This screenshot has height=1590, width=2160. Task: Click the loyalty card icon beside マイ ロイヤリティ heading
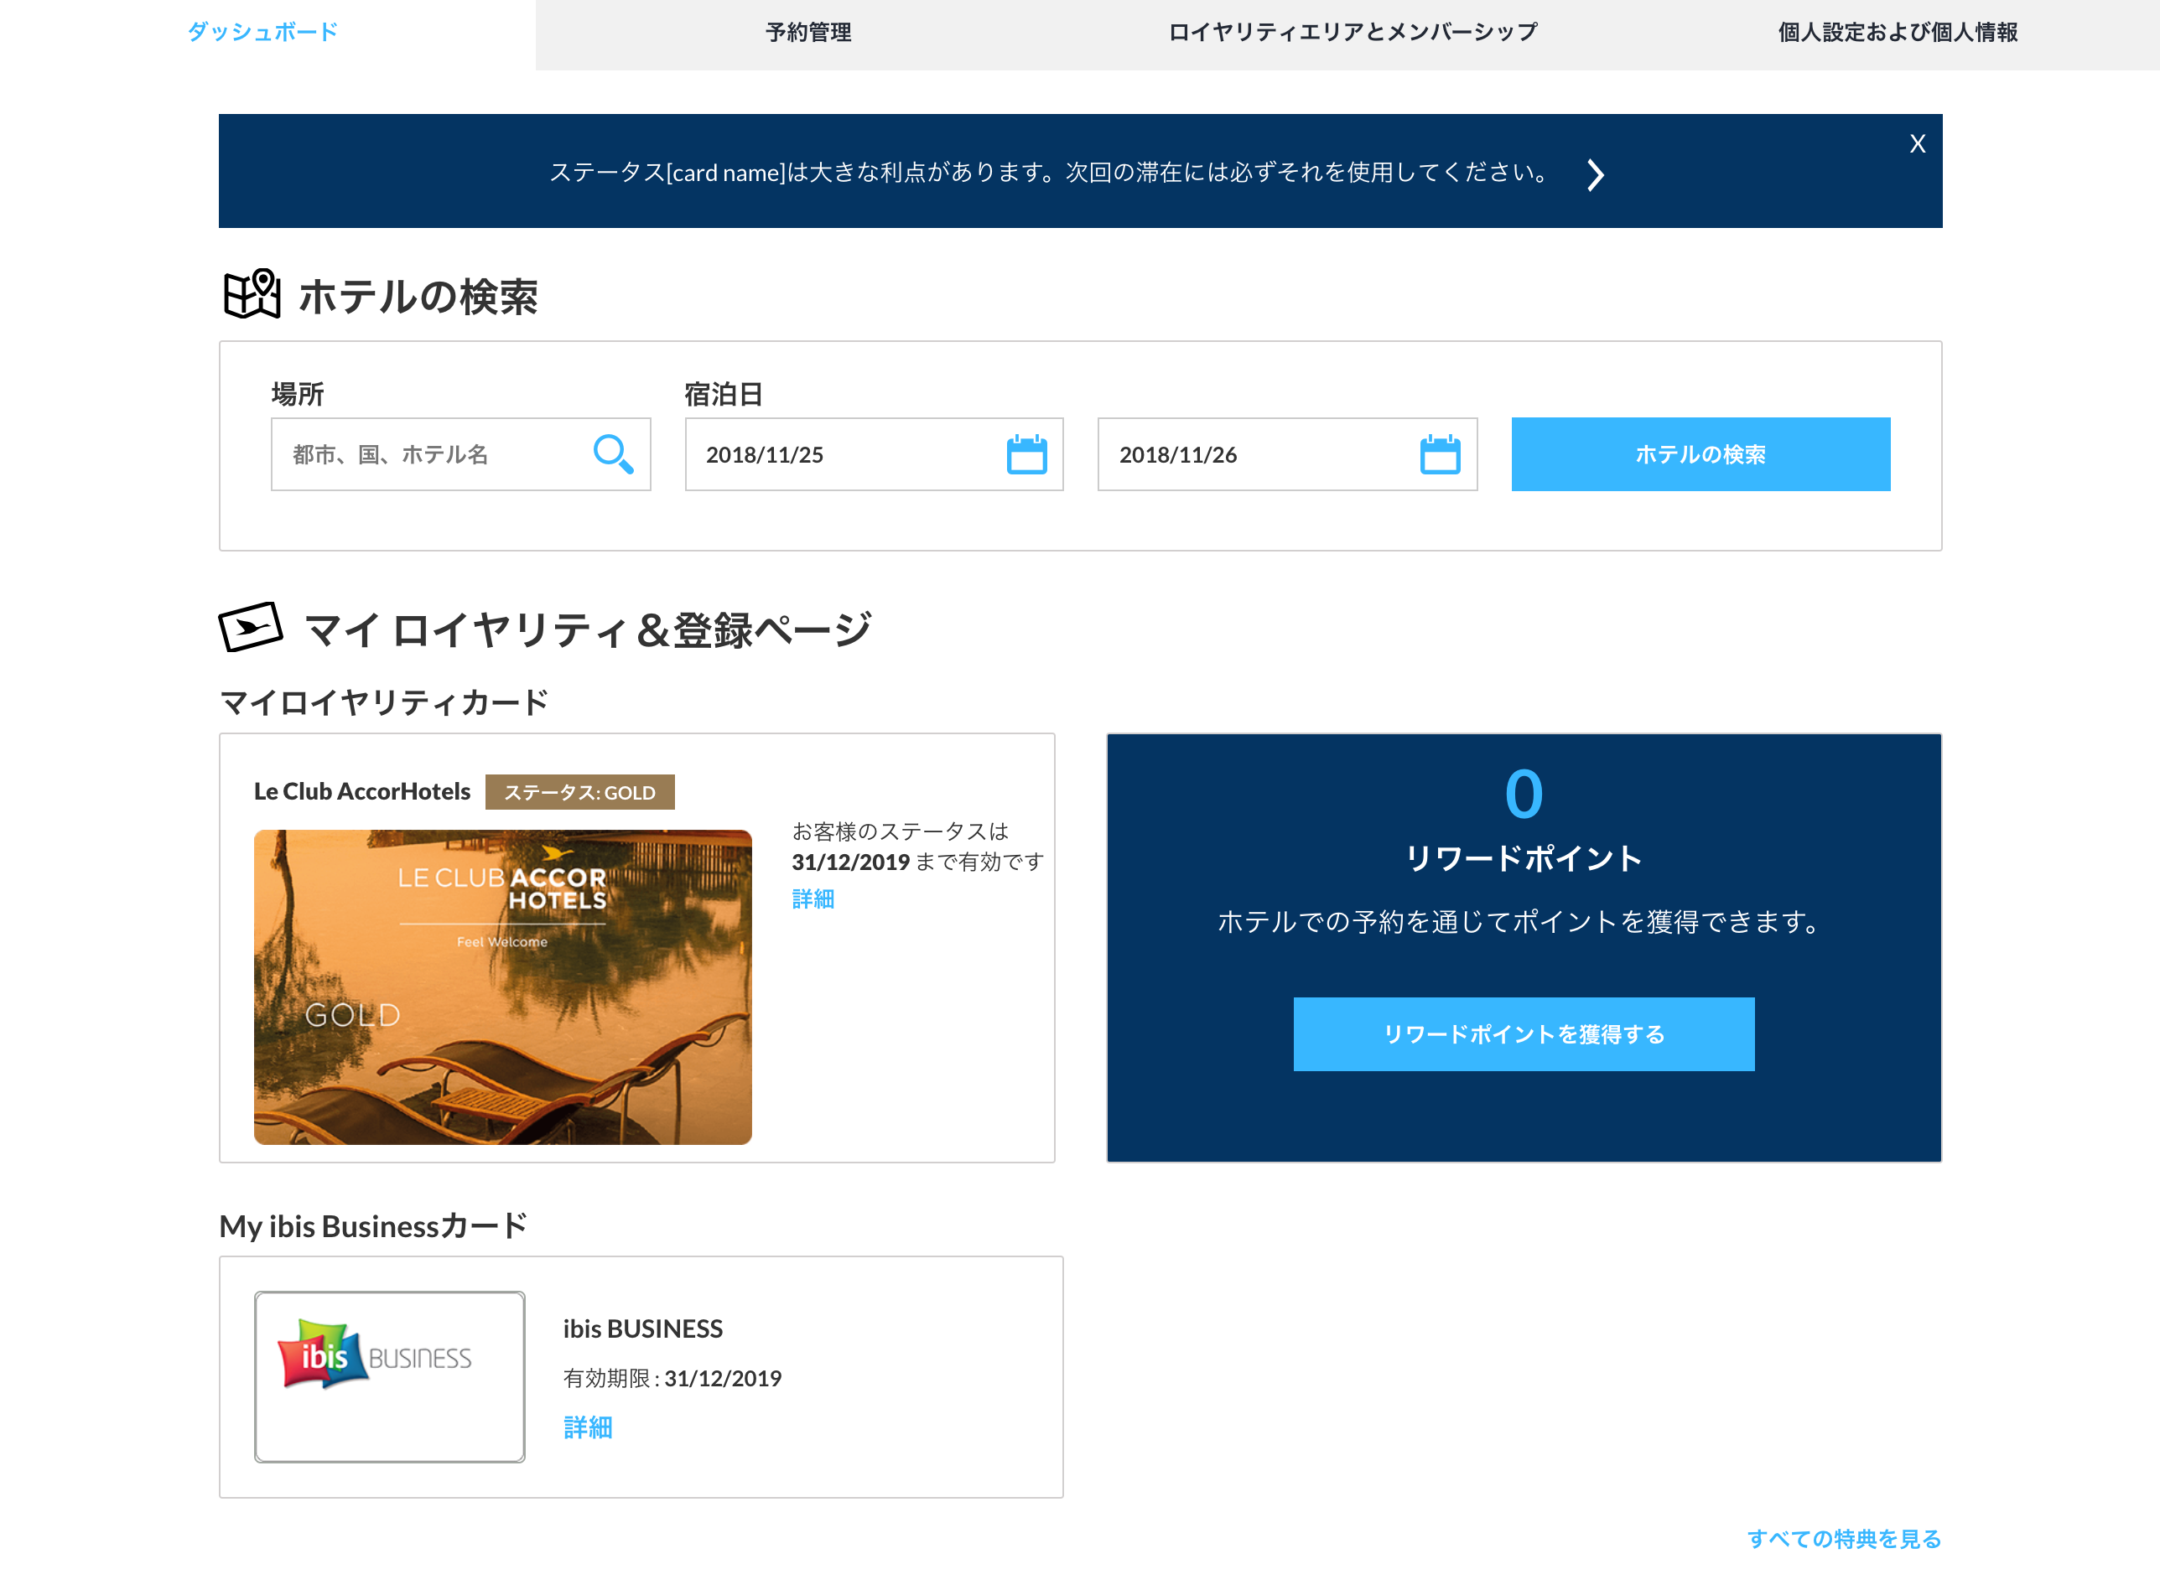[251, 628]
